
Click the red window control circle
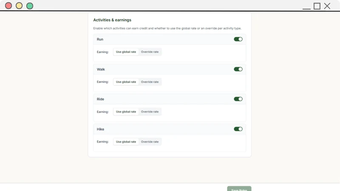[x=8, y=6]
